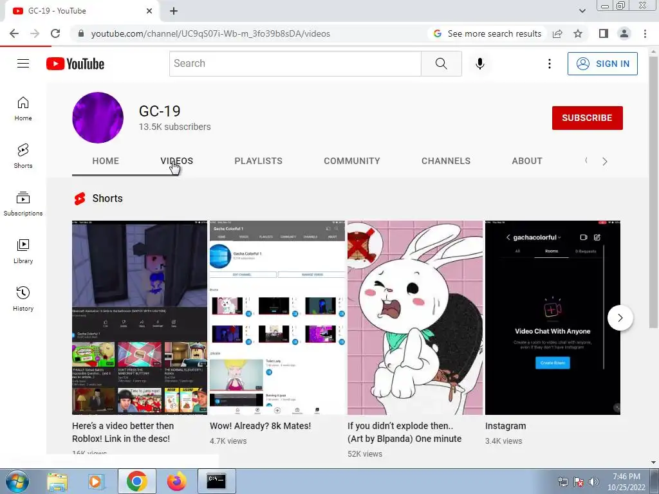Open History in the sidebar

pos(23,298)
